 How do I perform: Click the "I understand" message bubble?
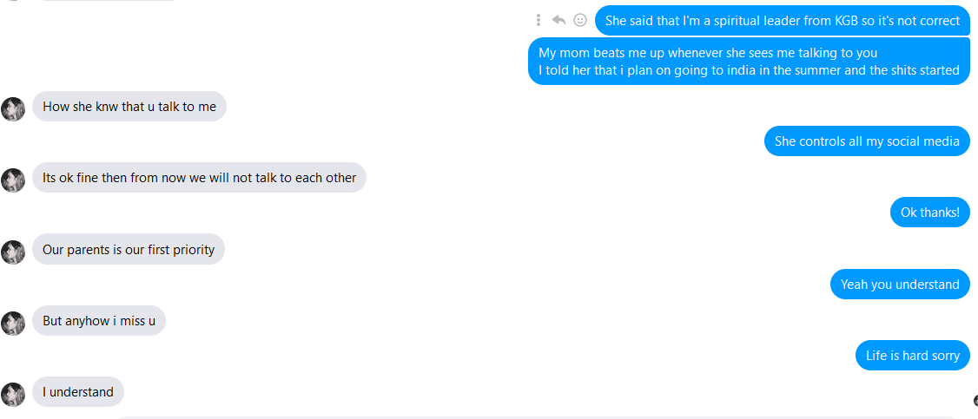(x=78, y=392)
